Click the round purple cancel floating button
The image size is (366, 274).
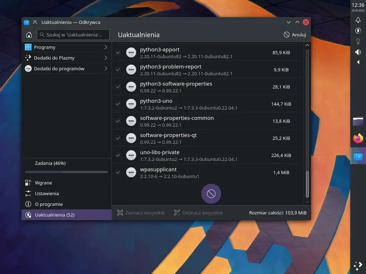tap(211, 194)
